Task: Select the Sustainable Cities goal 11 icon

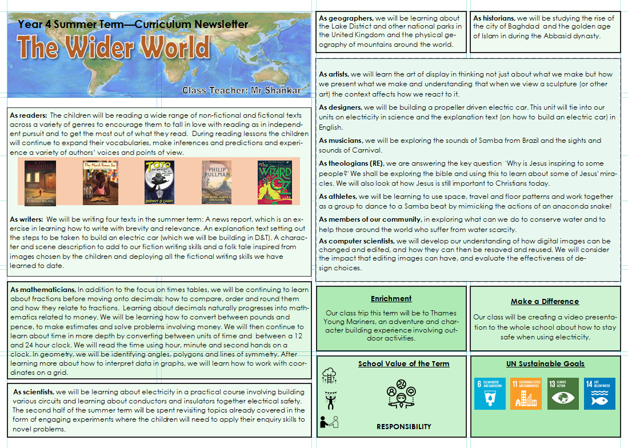Action: click(x=526, y=394)
